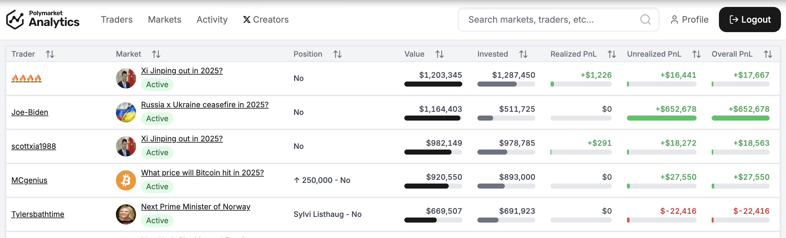
Task: Open the Profile page
Action: pyautogui.click(x=690, y=20)
